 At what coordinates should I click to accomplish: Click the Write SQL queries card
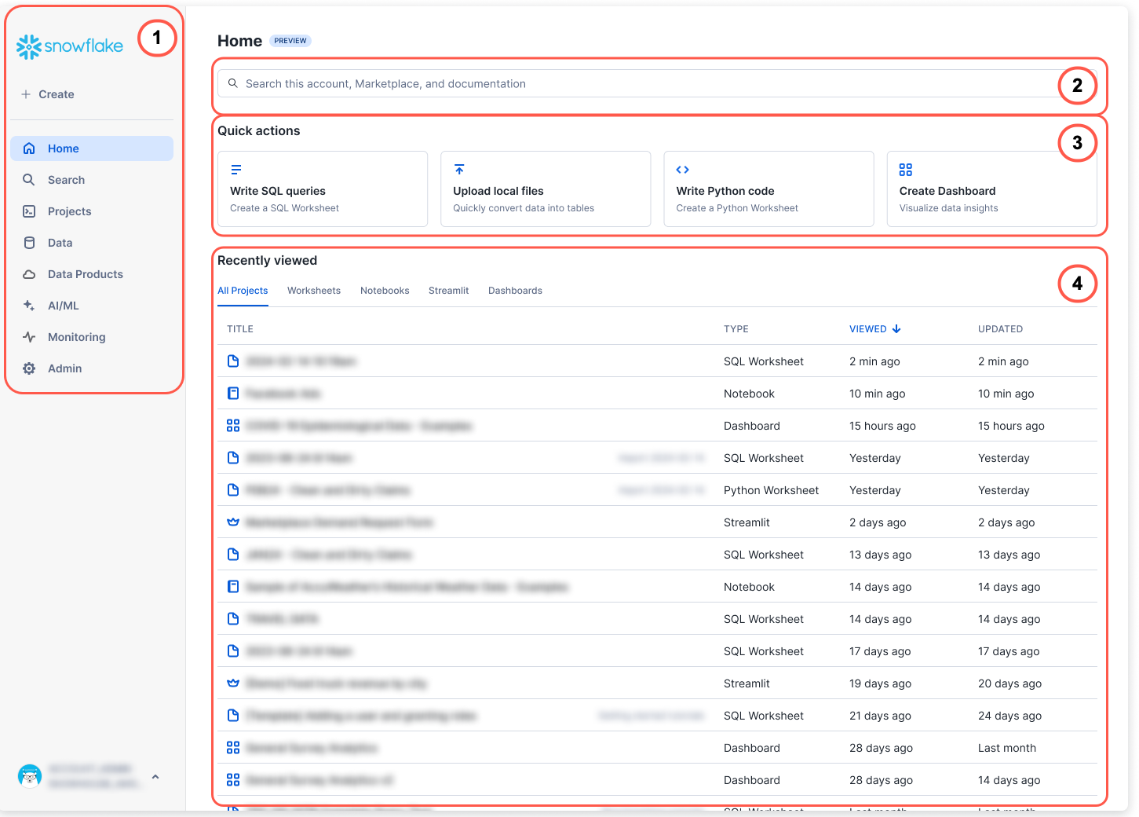pos(322,189)
